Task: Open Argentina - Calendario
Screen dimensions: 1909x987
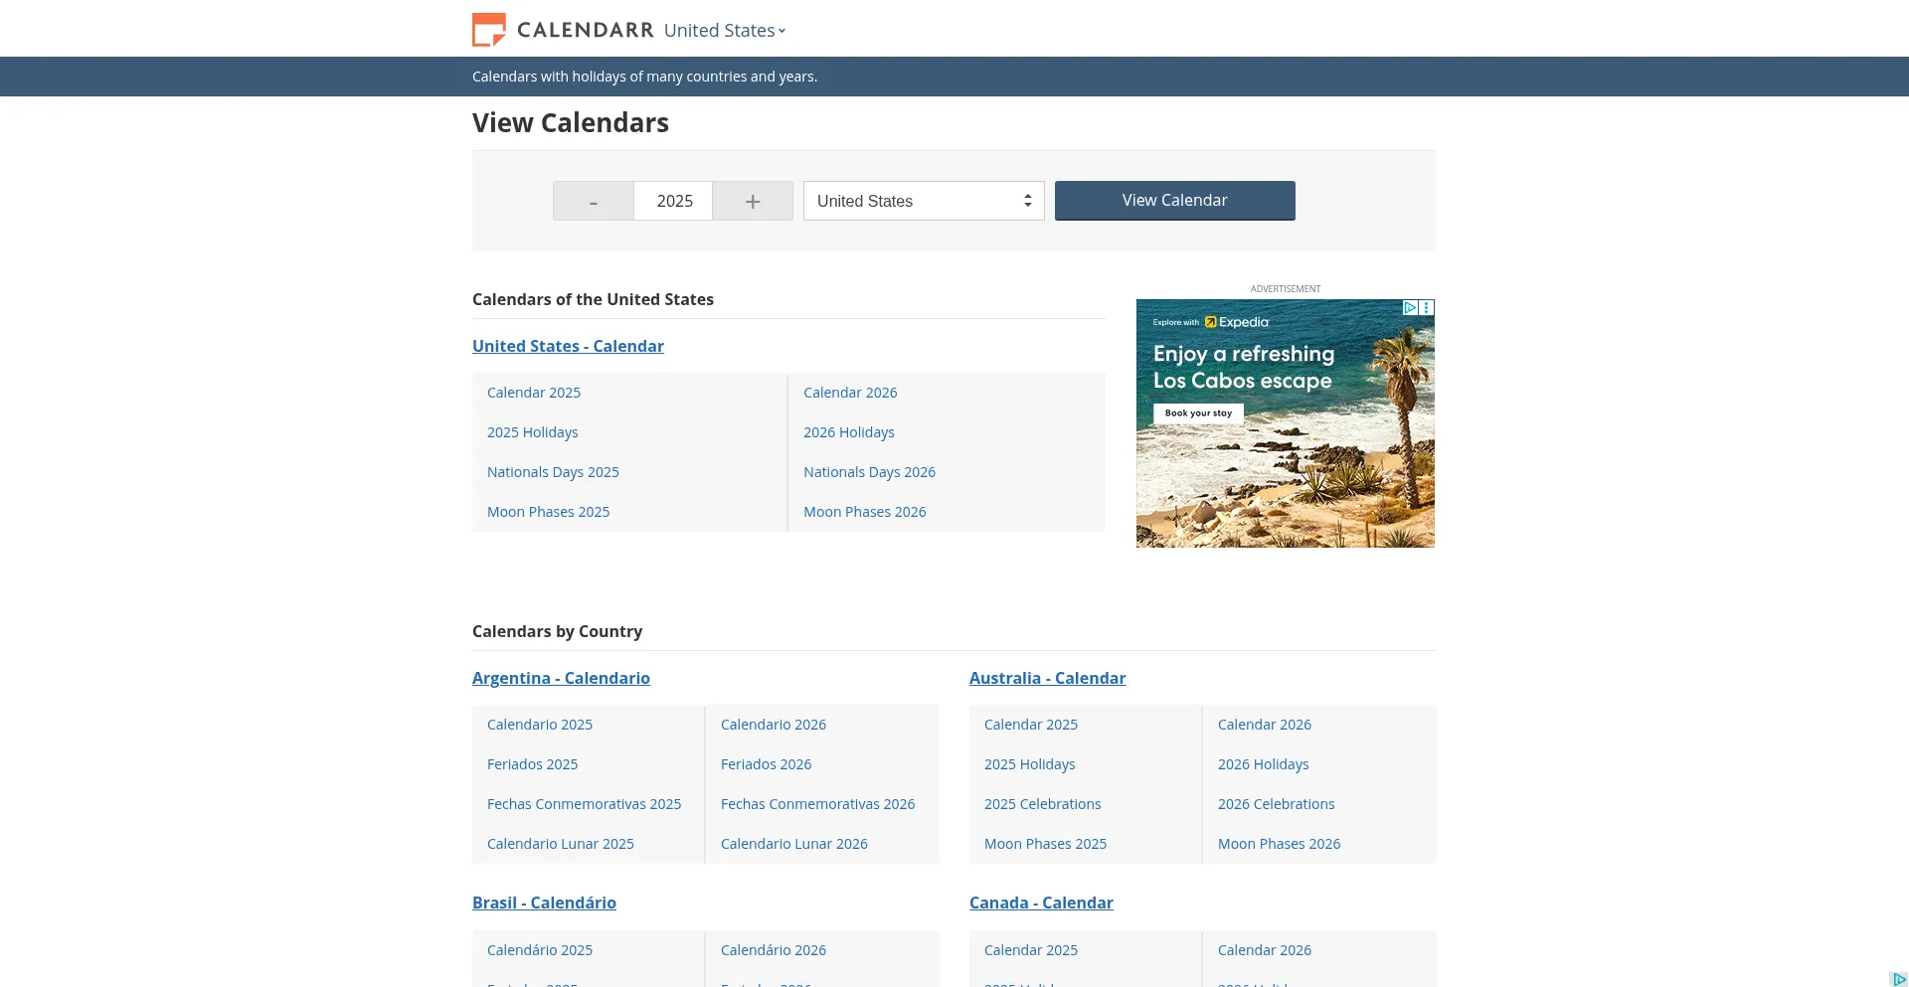Action: (x=561, y=678)
